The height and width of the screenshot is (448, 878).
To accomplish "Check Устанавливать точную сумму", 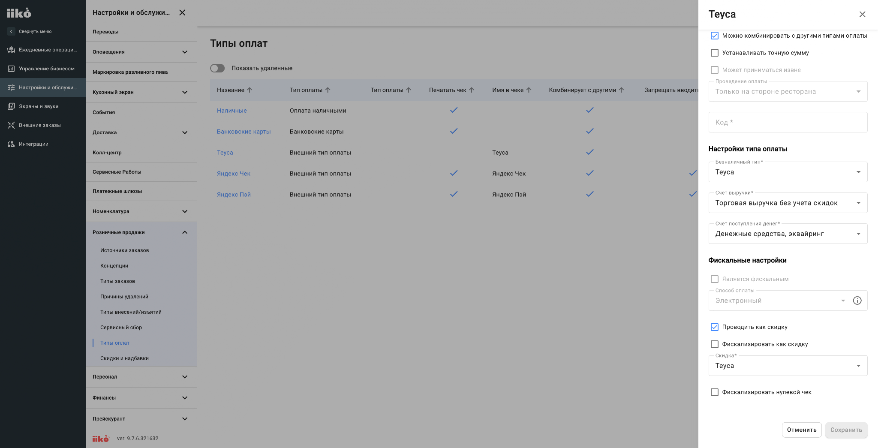I will 714,53.
